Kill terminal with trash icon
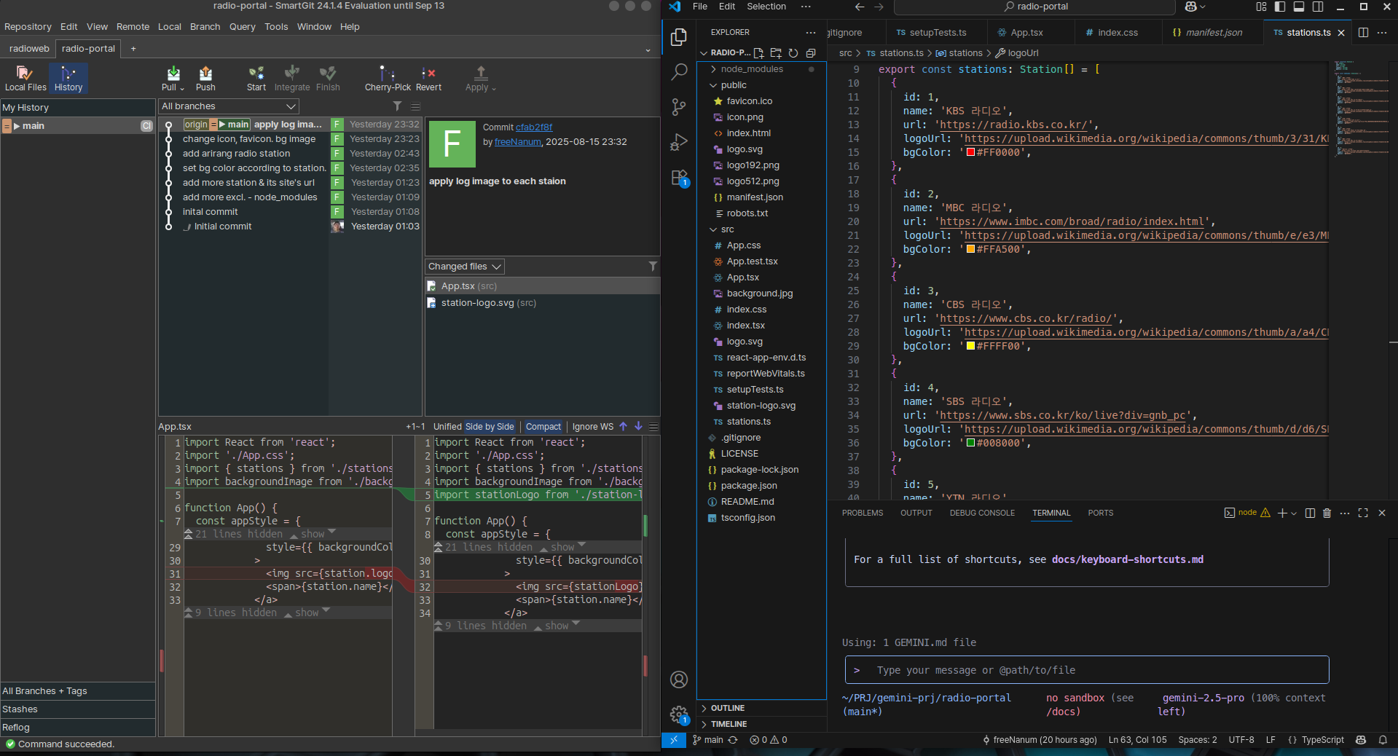Screen dimensions: 1398x756 1327,513
